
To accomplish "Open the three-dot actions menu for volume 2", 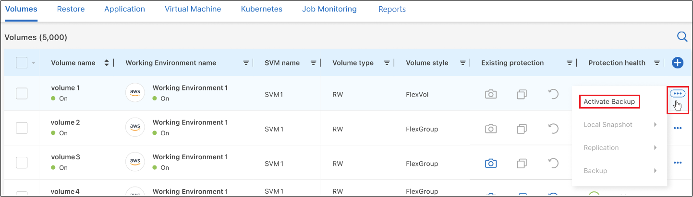I will [x=677, y=128].
